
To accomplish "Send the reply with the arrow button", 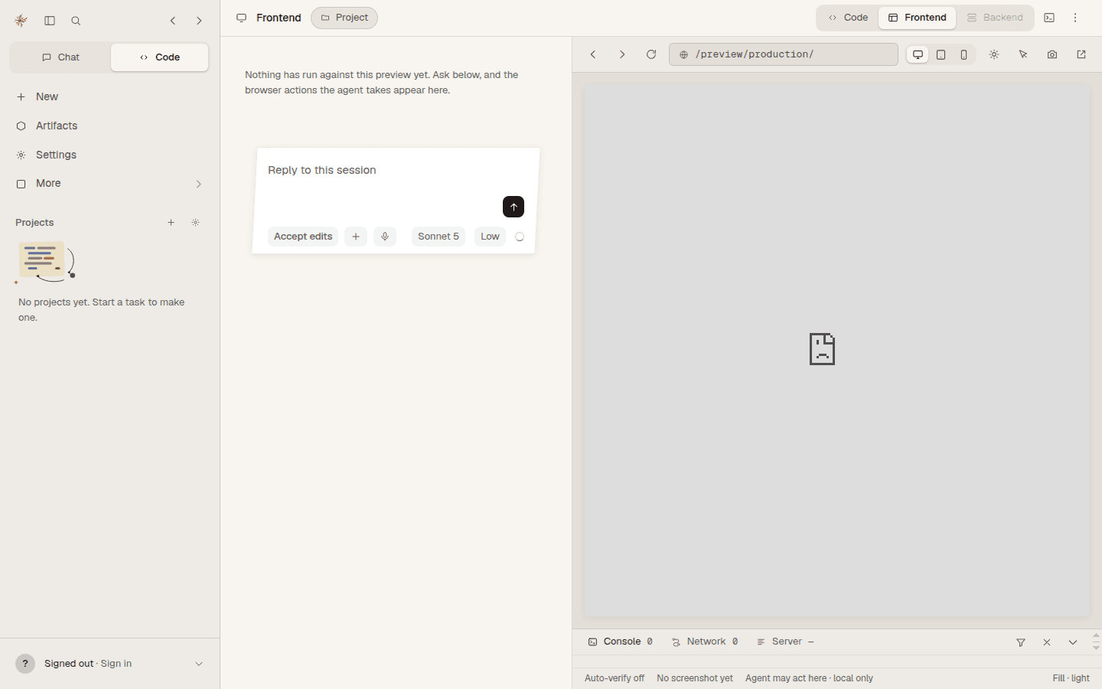I will [514, 207].
